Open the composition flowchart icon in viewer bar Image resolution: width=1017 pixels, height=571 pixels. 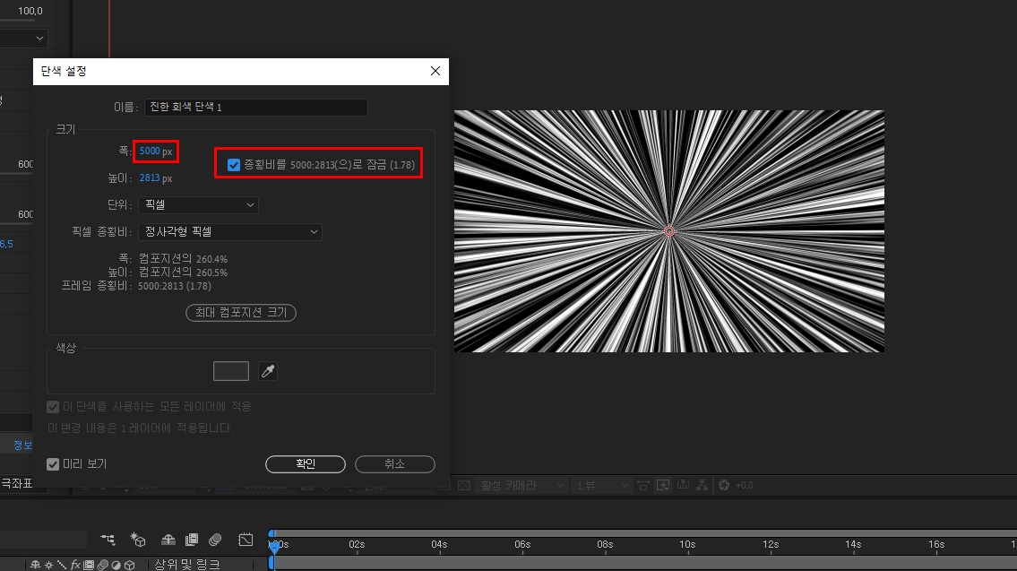702,485
